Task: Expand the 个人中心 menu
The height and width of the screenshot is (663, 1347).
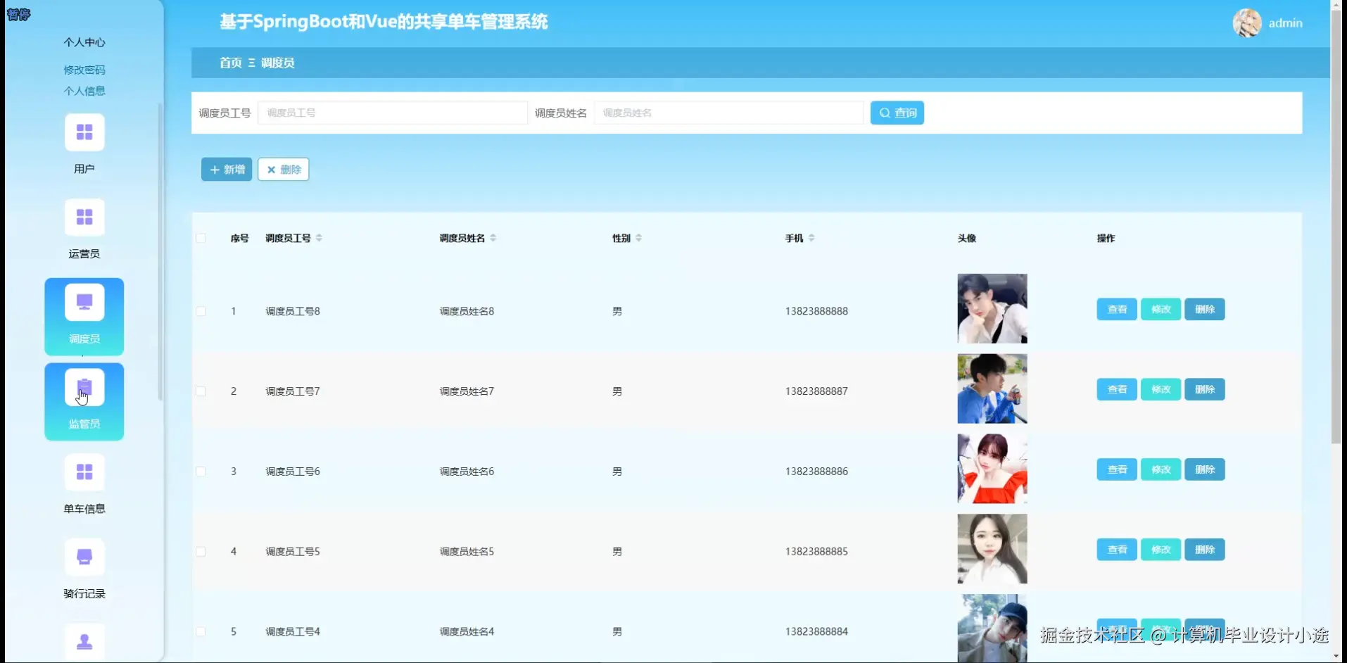Action: (x=84, y=42)
